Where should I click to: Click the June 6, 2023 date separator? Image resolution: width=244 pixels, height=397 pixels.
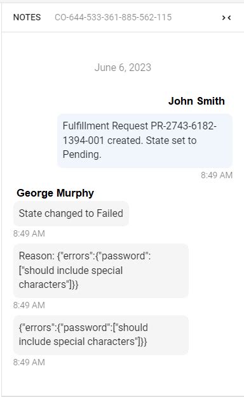[123, 67]
